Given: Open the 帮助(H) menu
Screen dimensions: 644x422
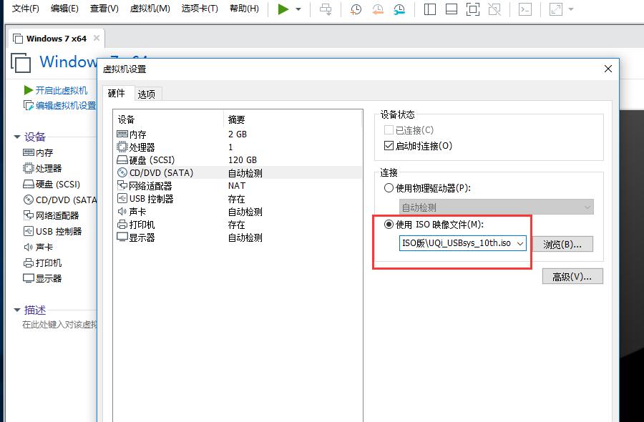Looking at the screenshot, I should tap(245, 9).
